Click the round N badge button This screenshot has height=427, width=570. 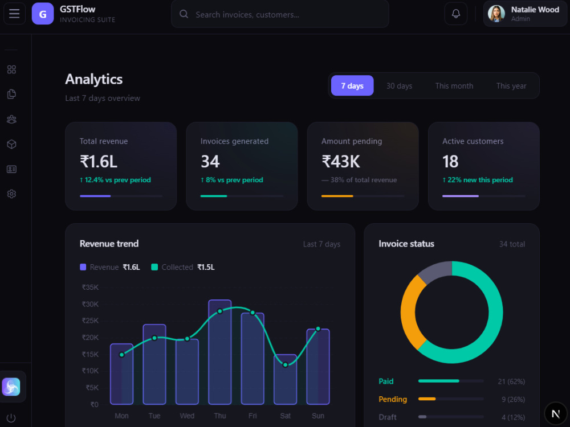coord(555,413)
